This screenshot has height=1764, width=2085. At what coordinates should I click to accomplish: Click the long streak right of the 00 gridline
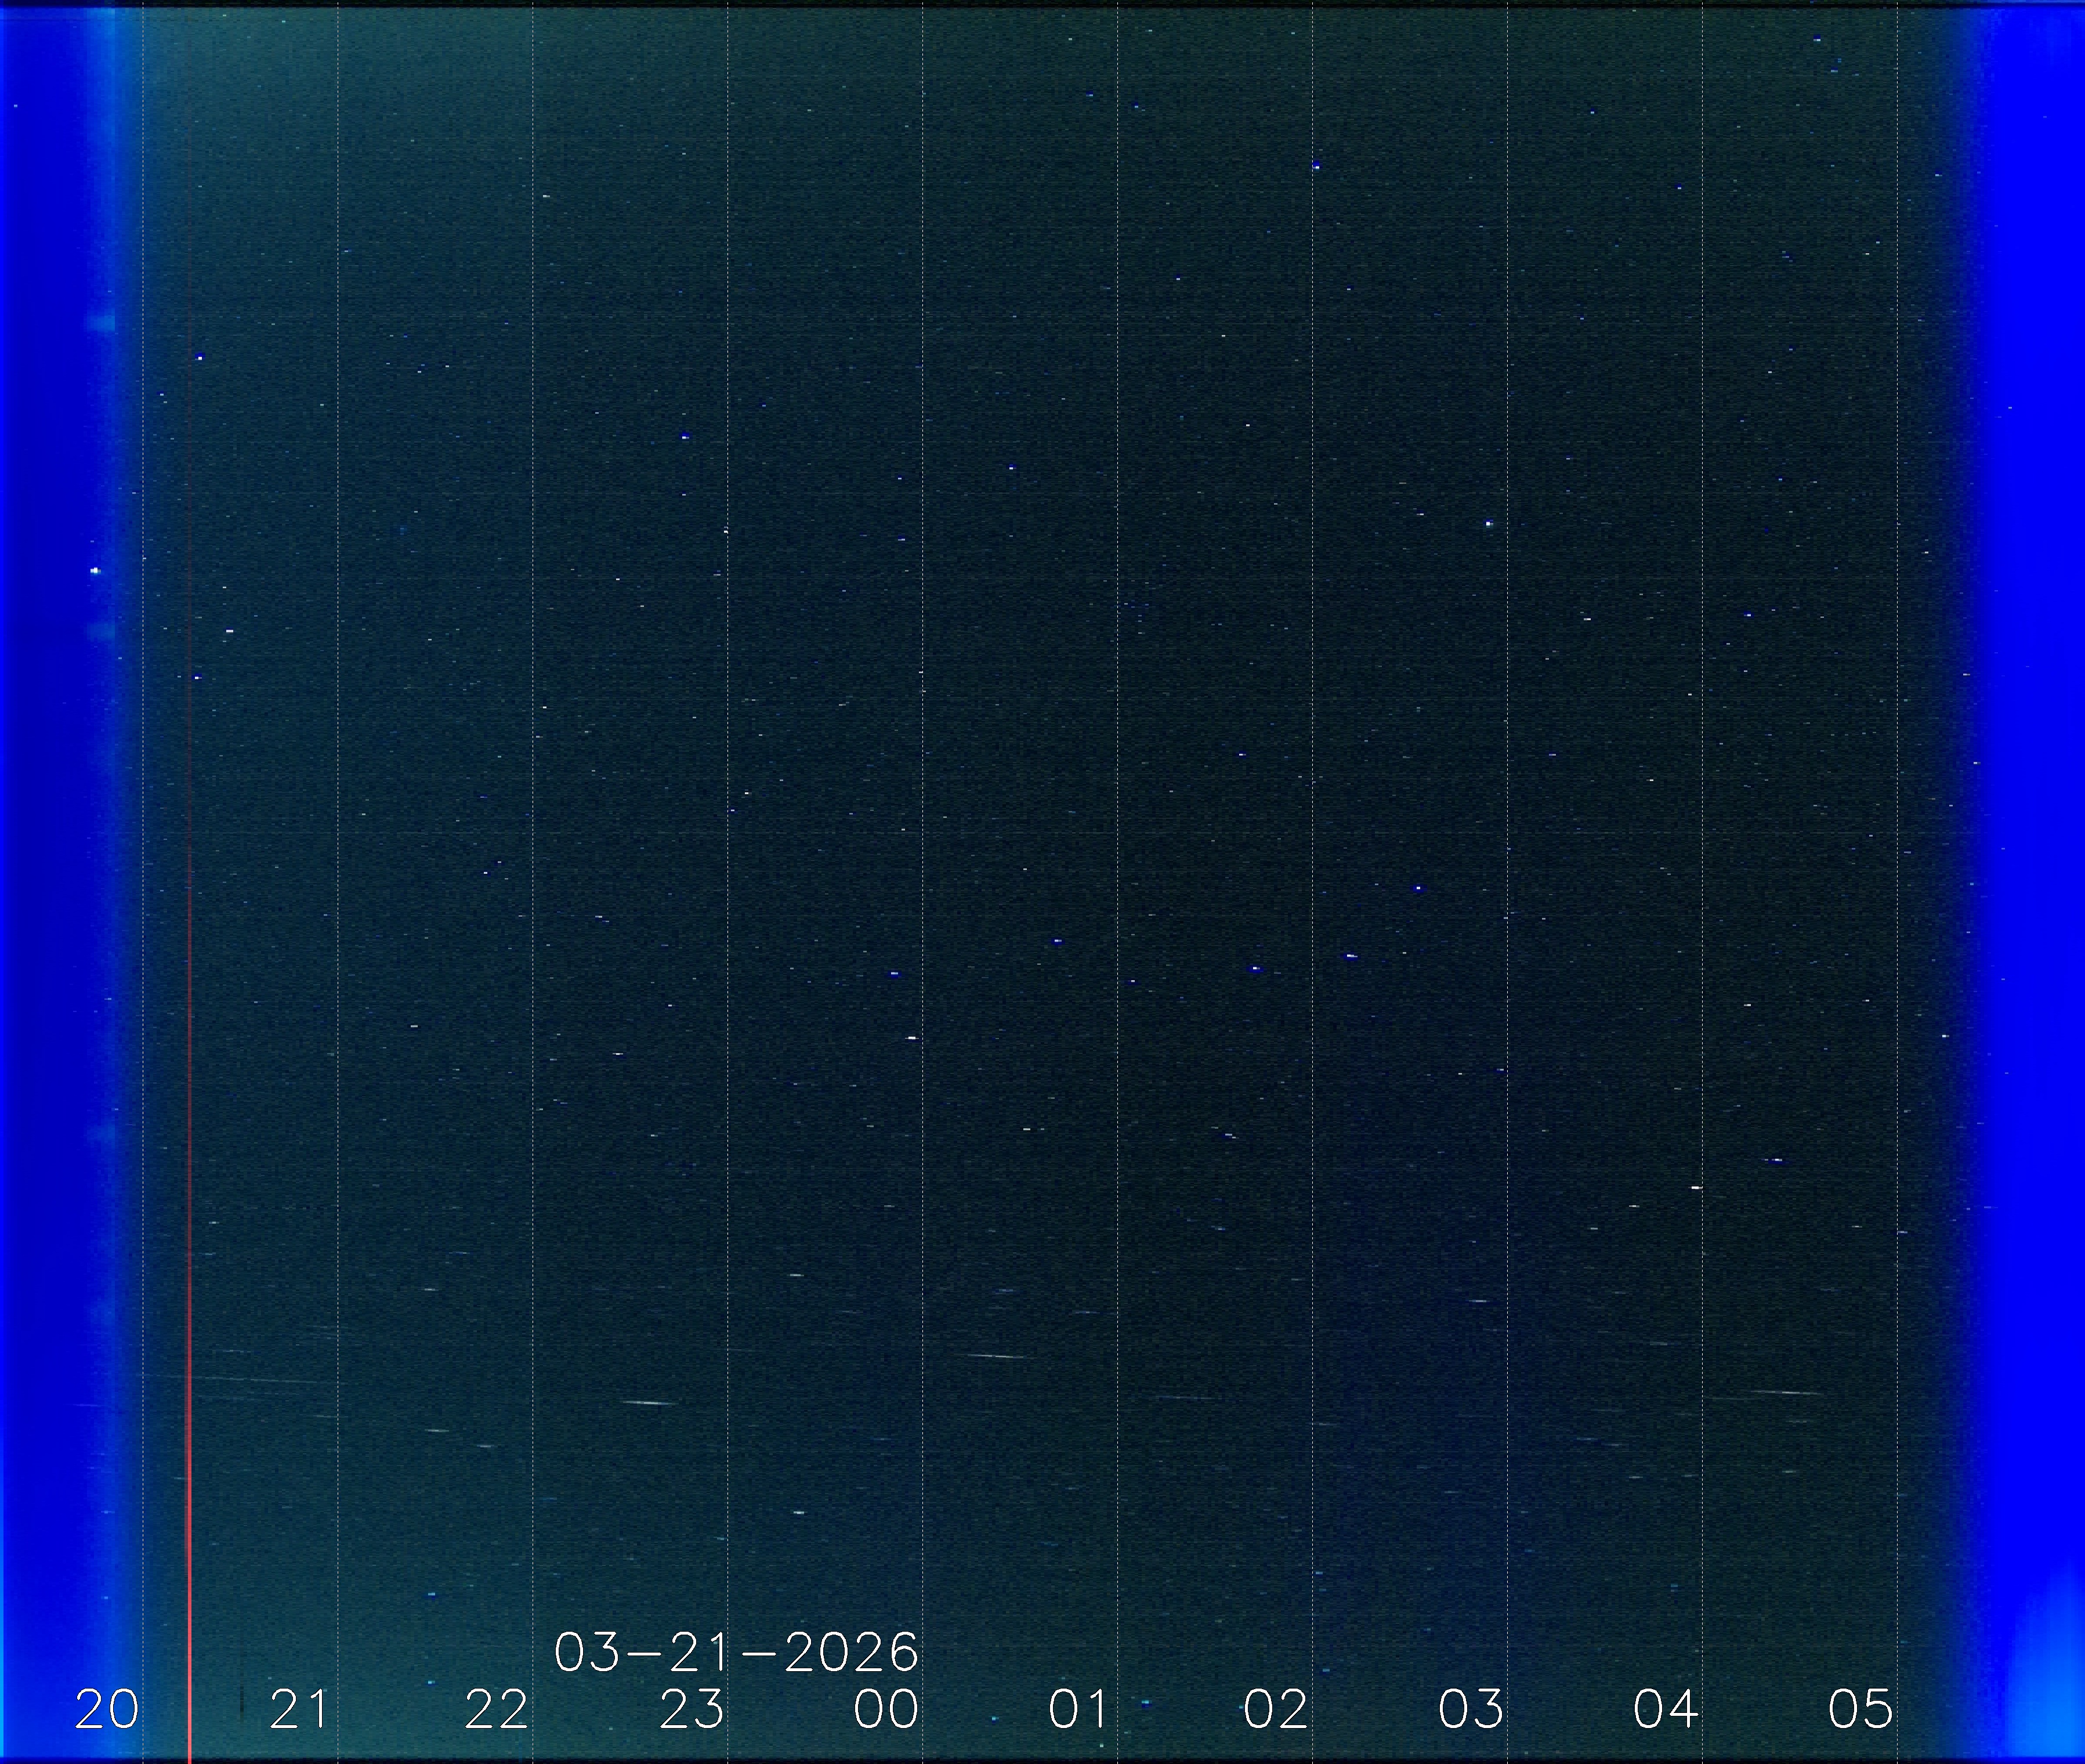[x=997, y=1356]
